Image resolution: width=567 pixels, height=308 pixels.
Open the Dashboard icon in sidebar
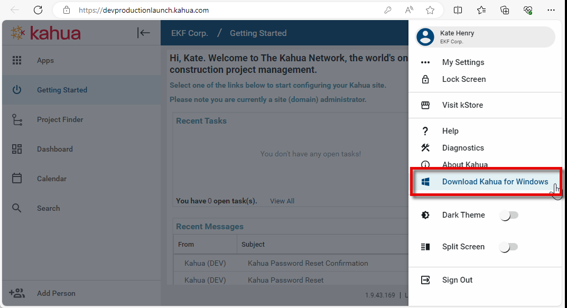click(x=17, y=149)
